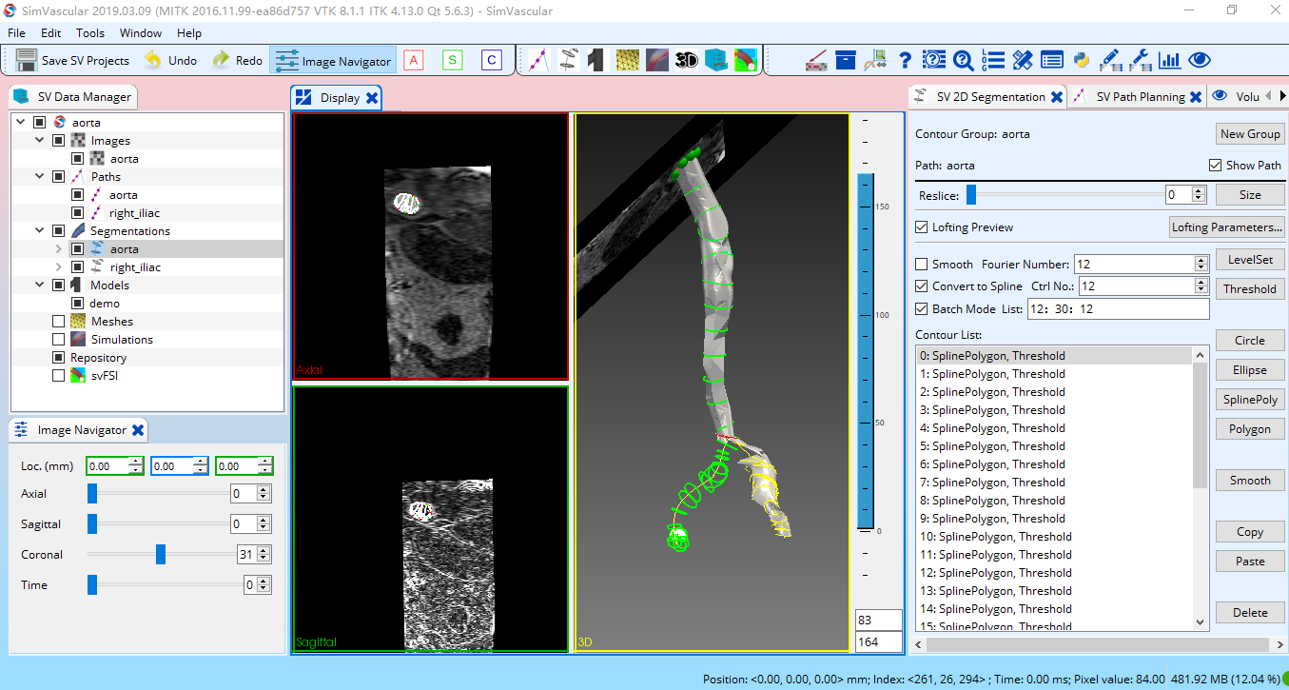Open the Meshing tool icon

tap(627, 60)
